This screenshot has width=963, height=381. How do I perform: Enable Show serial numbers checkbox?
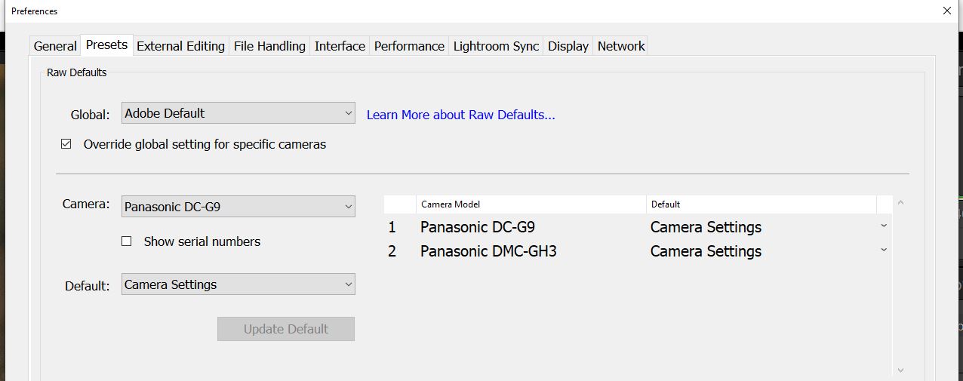[127, 241]
